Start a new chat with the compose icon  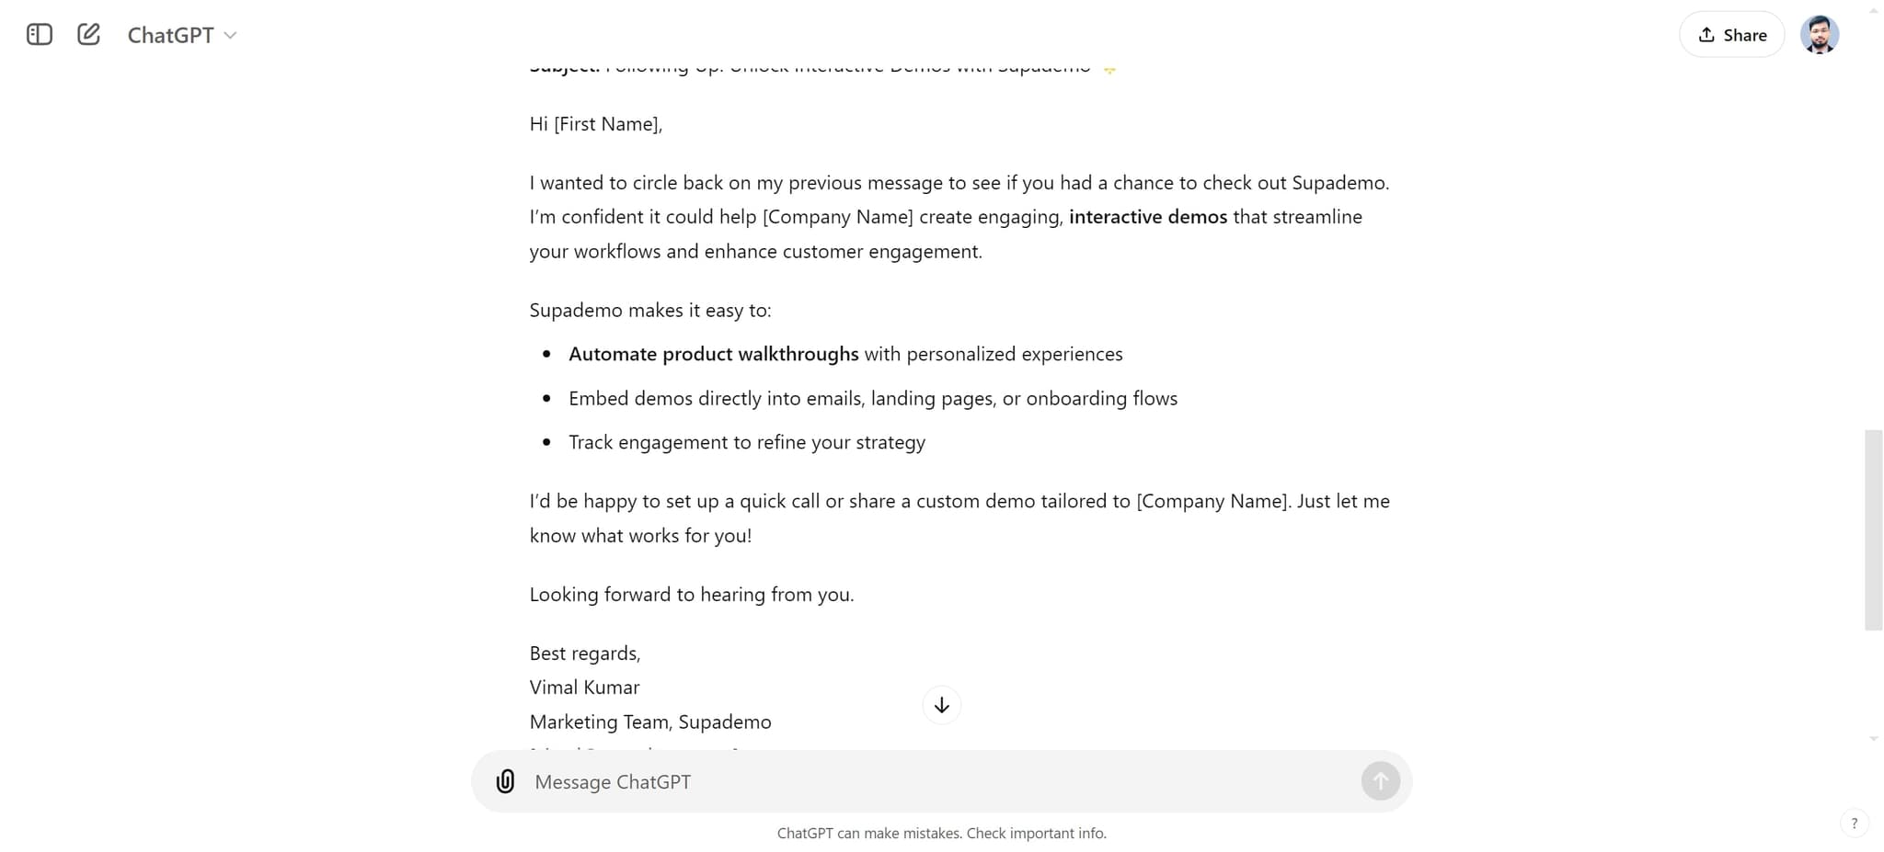[x=88, y=34]
